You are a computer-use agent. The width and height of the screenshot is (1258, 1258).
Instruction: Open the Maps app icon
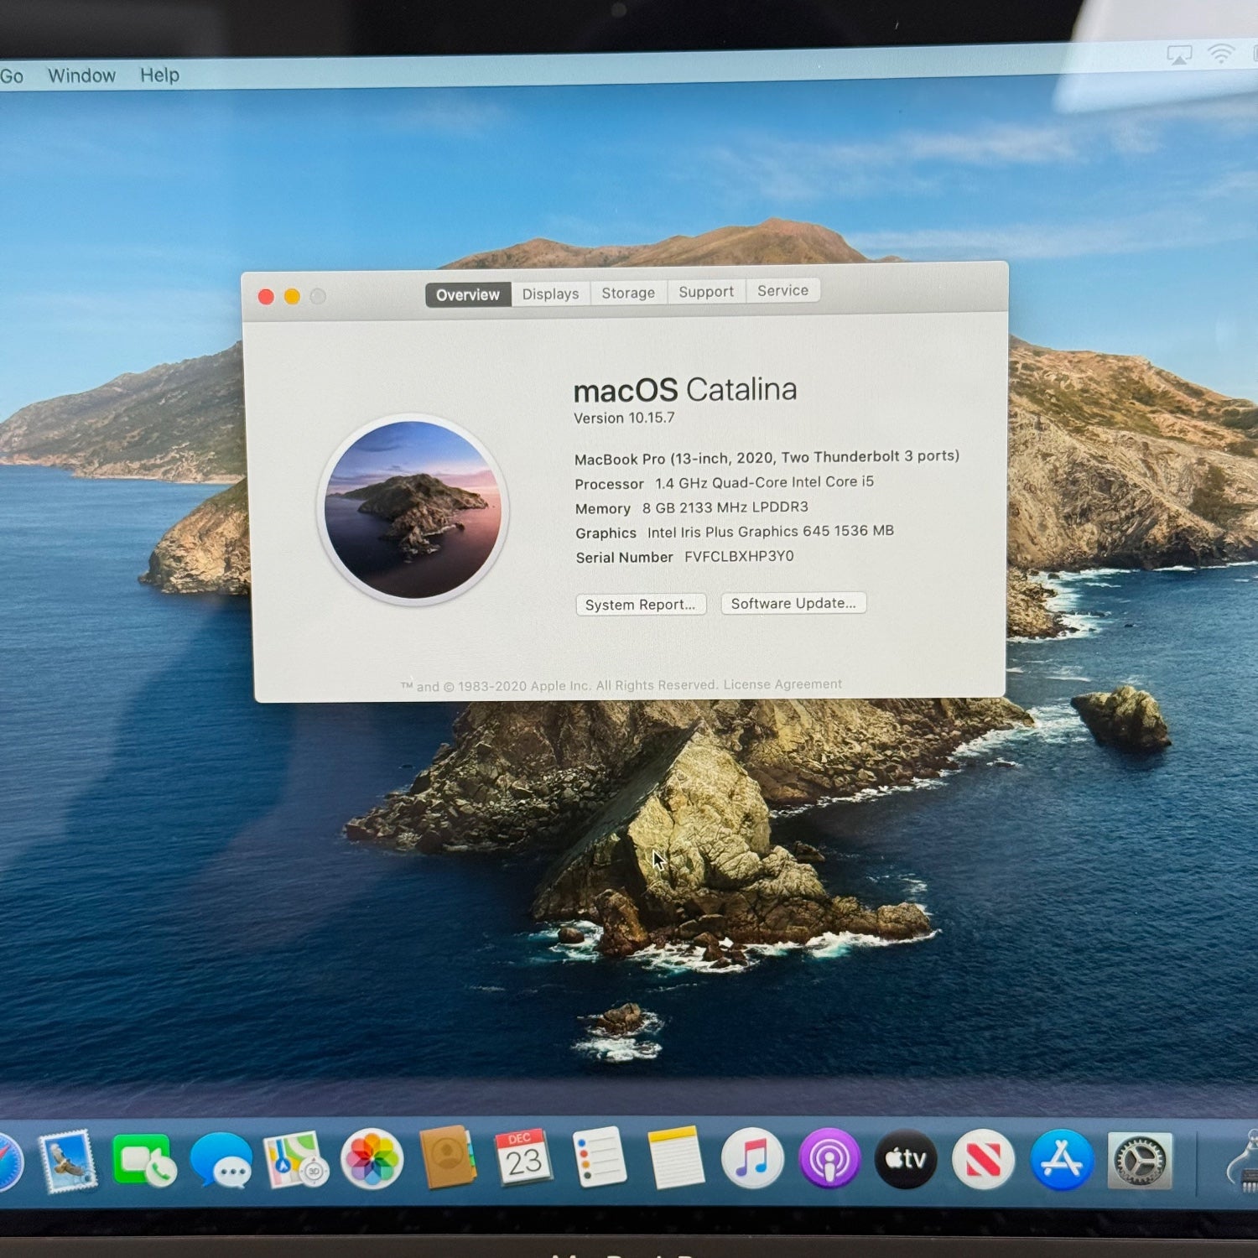click(x=295, y=1161)
